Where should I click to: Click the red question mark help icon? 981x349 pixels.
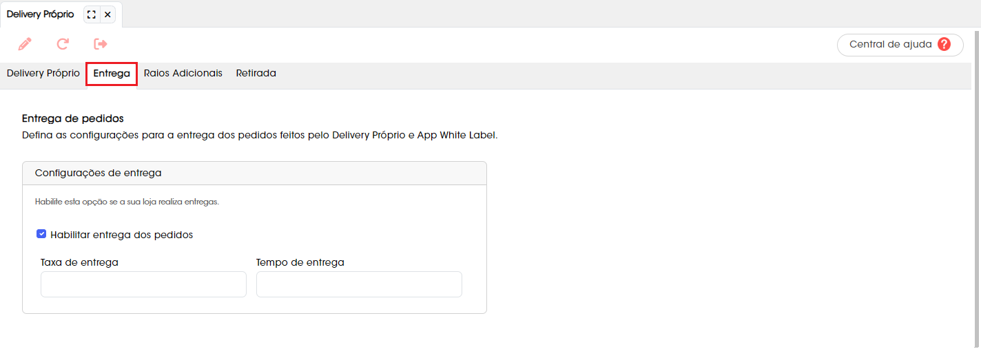[x=944, y=44]
